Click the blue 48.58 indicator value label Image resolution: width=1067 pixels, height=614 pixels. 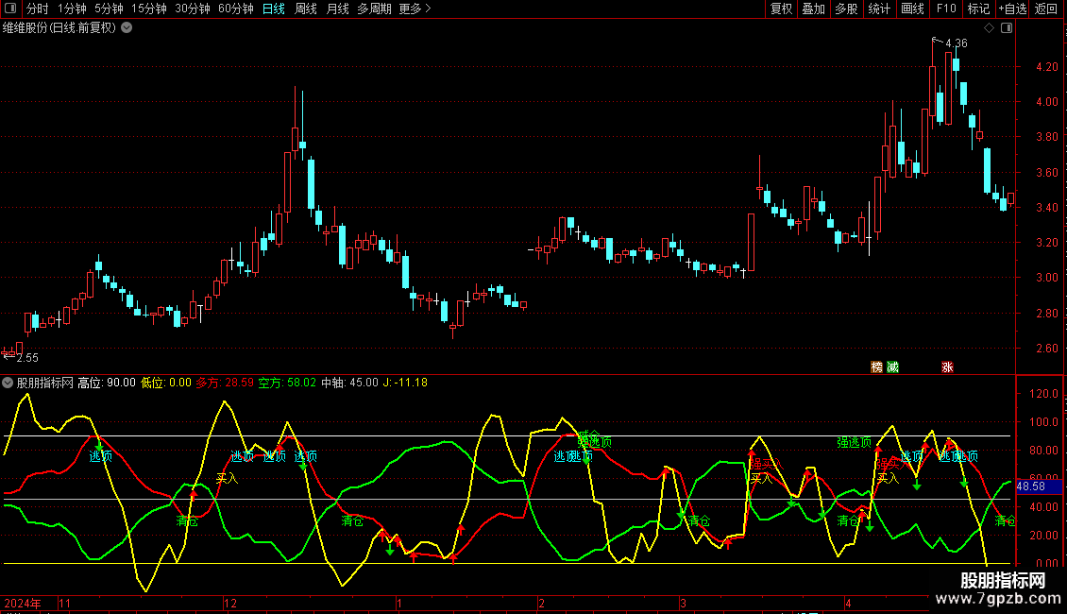[x=1039, y=486]
